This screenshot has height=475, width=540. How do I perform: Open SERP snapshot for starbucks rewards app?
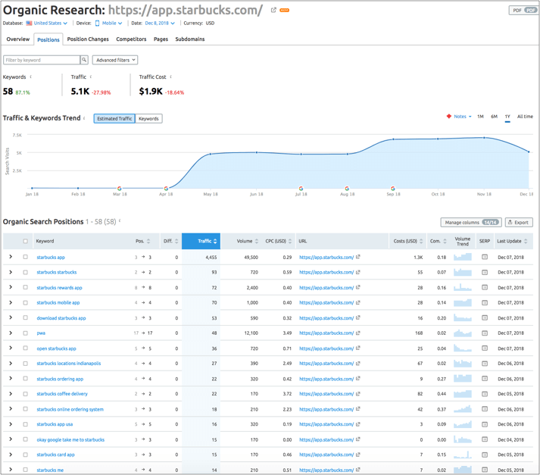point(485,287)
